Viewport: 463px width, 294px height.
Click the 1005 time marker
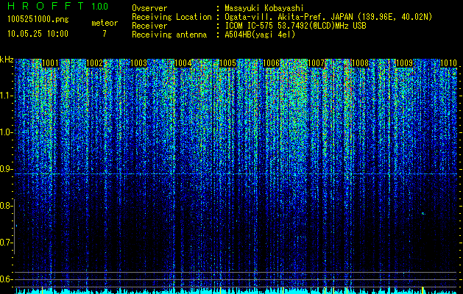tap(227, 63)
